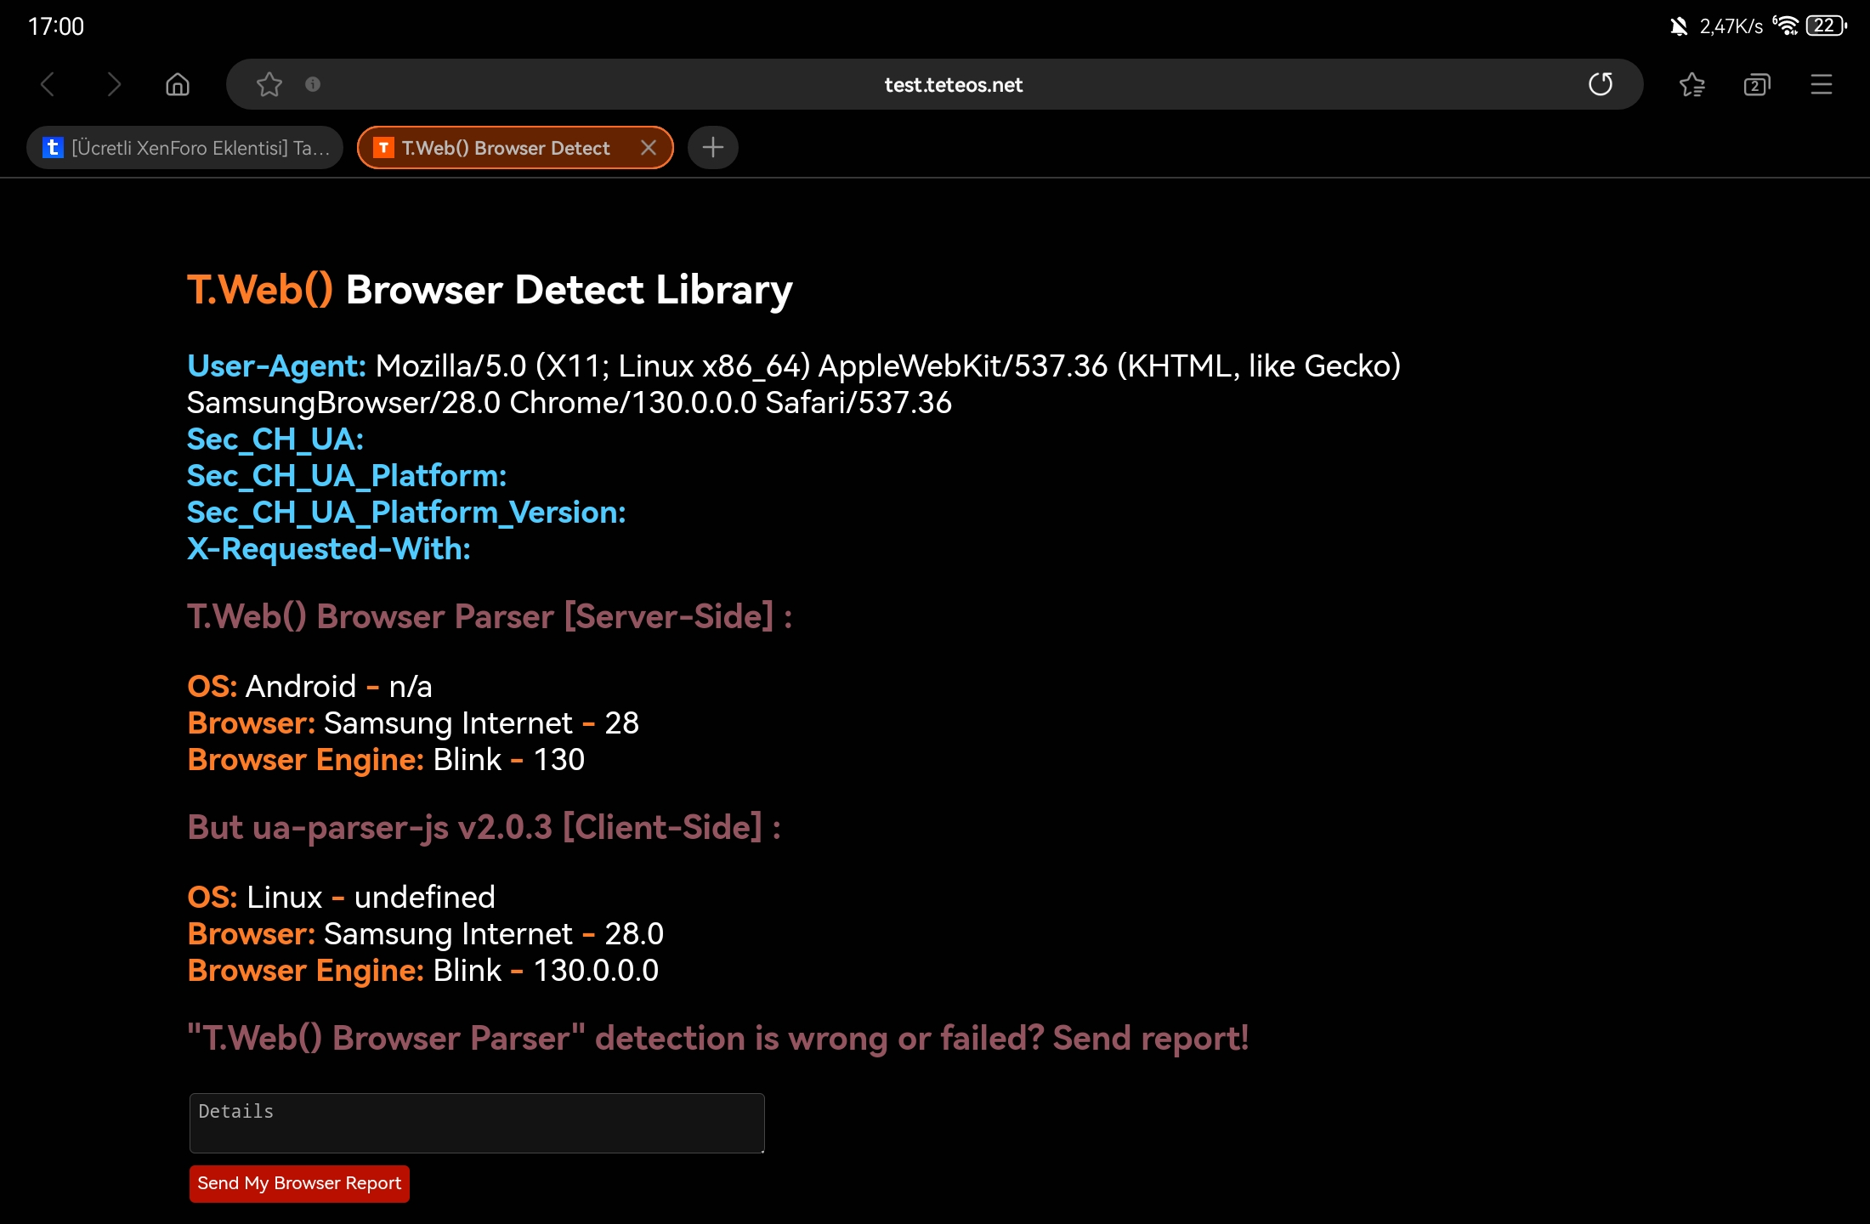Click the OS: Linux - undefined line

(x=341, y=897)
